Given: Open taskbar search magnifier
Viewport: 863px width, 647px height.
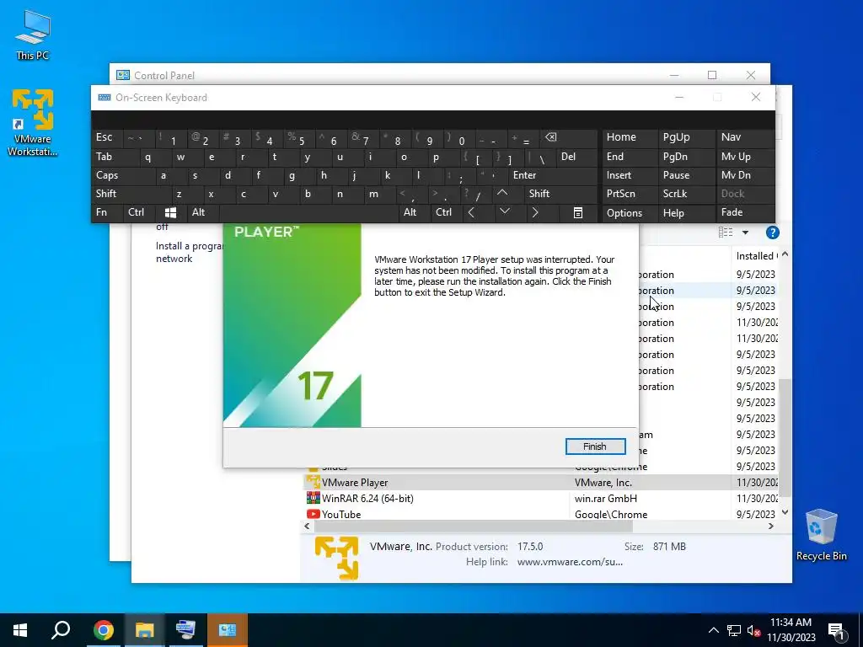Looking at the screenshot, I should click(x=61, y=630).
